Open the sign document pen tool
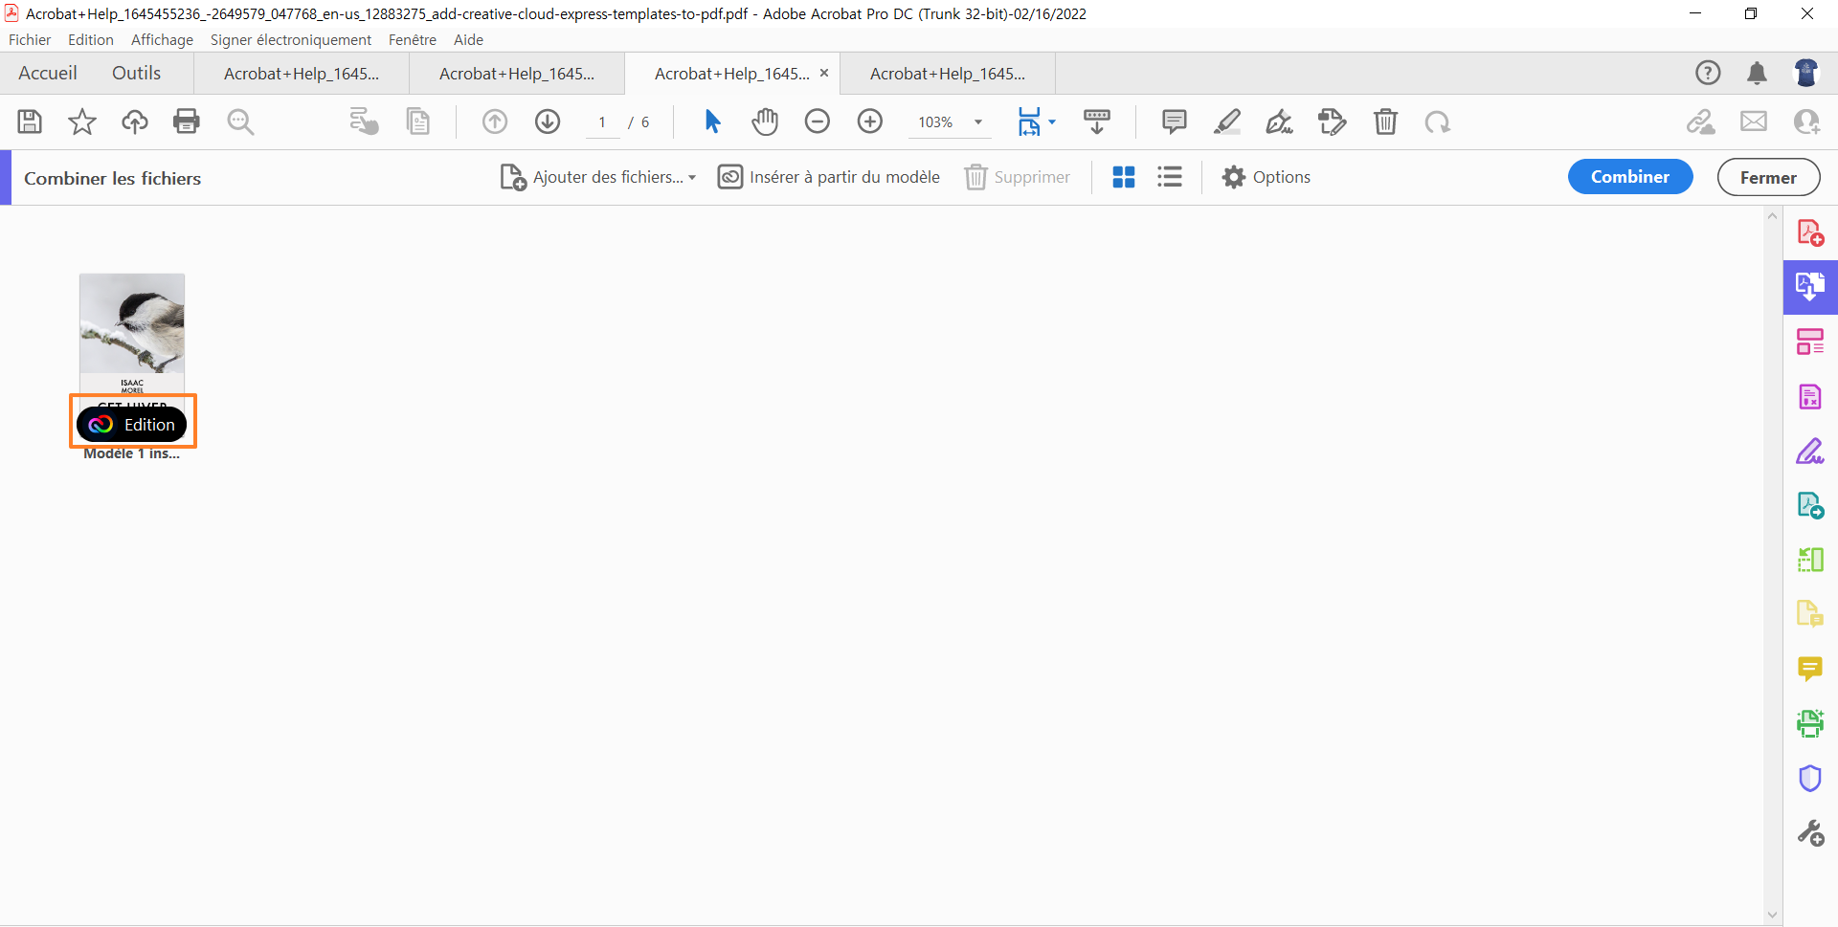The width and height of the screenshot is (1838, 927). click(x=1279, y=121)
